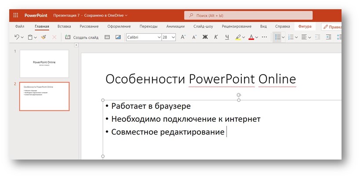This screenshot has height=178, width=360.
Task: Select slide 1 thumbnail PowerPoint Online
Action: click(x=44, y=64)
